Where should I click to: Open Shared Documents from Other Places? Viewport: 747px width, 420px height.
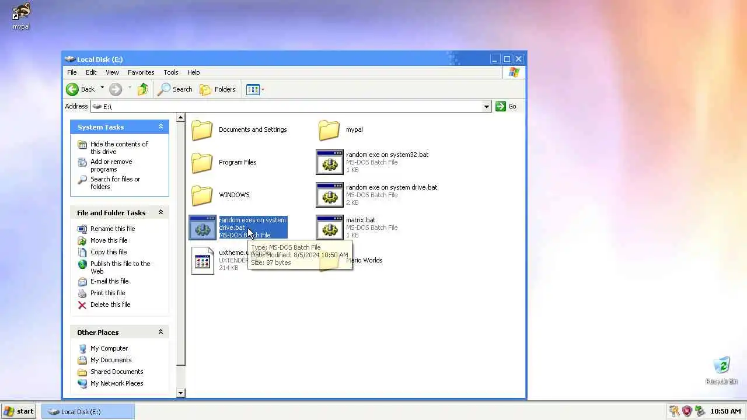(x=117, y=372)
